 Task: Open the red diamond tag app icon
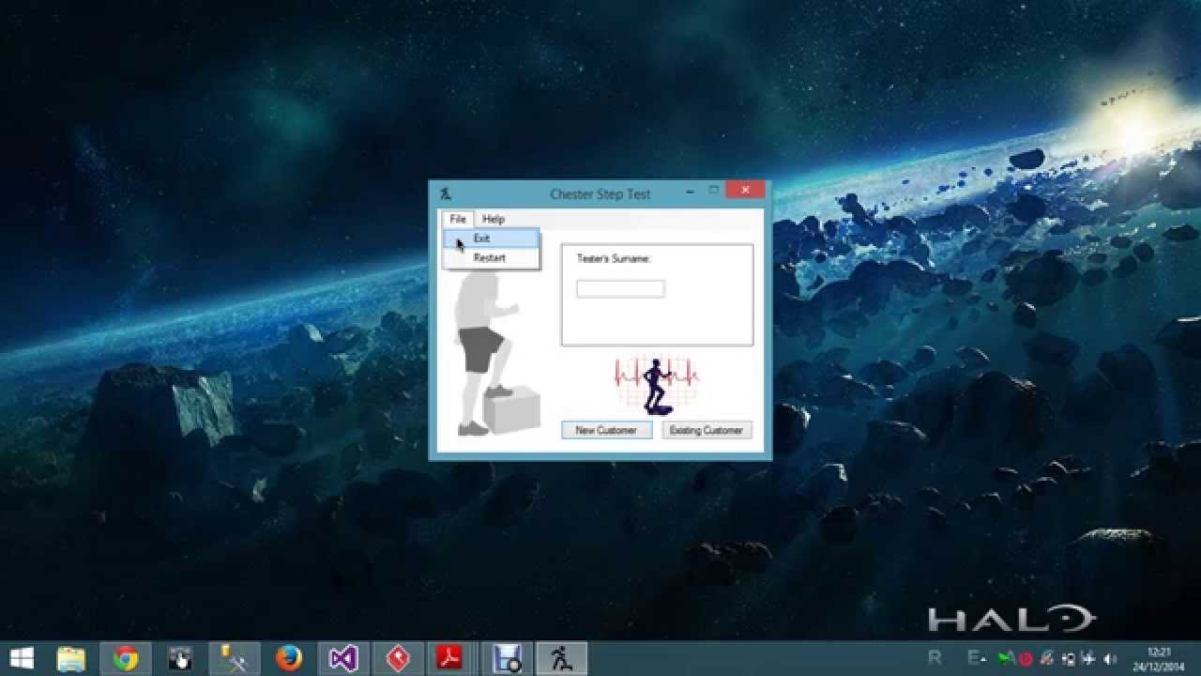(x=396, y=659)
